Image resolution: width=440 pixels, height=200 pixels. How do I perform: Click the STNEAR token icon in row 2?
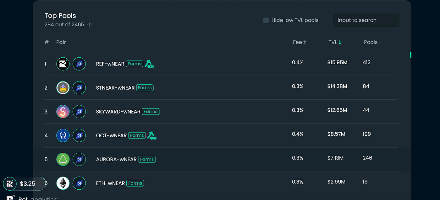click(63, 88)
